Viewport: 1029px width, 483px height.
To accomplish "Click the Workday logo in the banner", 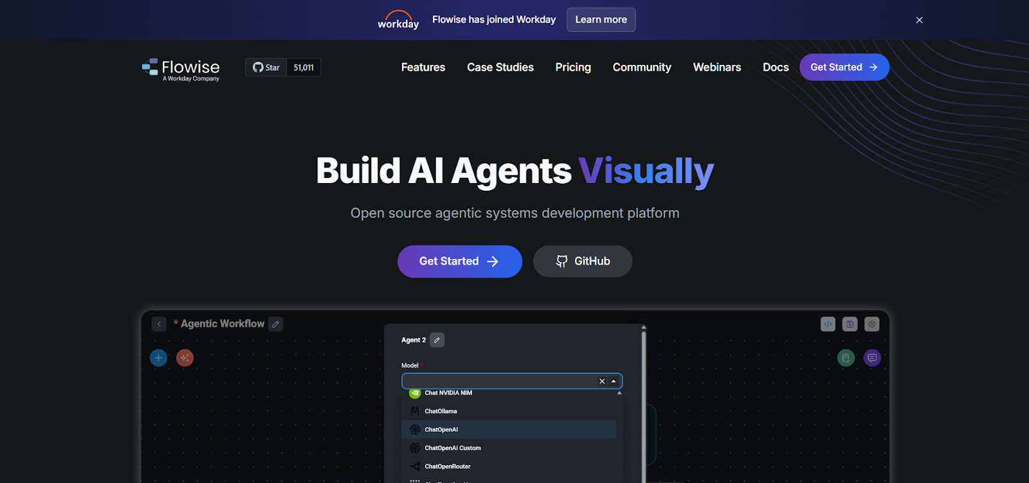I will [x=398, y=20].
